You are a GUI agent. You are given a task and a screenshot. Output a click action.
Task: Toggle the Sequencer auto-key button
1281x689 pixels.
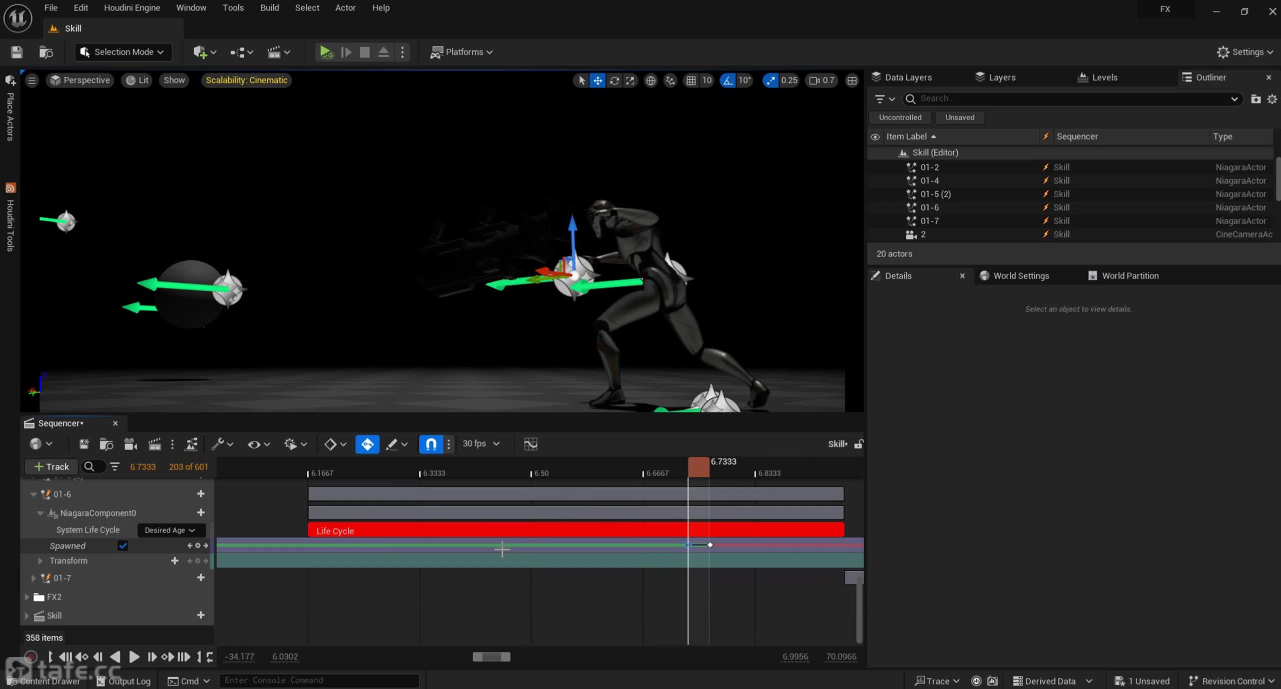click(x=367, y=444)
